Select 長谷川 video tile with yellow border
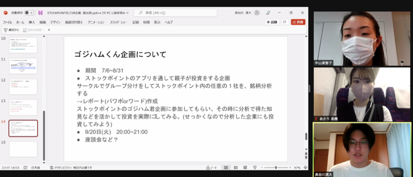The height and width of the screenshot is (177, 413). tap(362, 150)
